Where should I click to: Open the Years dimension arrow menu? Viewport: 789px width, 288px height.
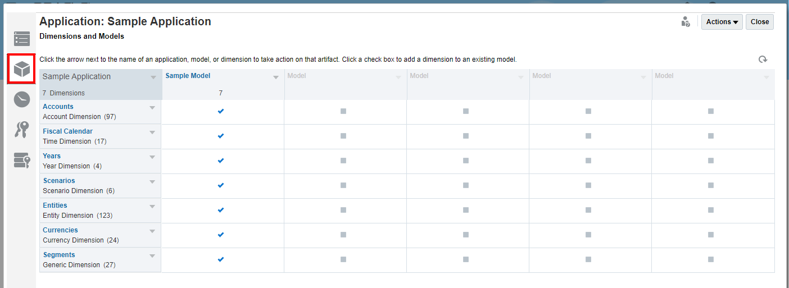[x=152, y=157]
